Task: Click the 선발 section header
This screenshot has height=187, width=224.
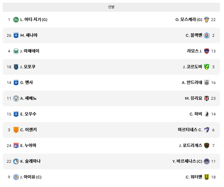Action: coord(111,7)
